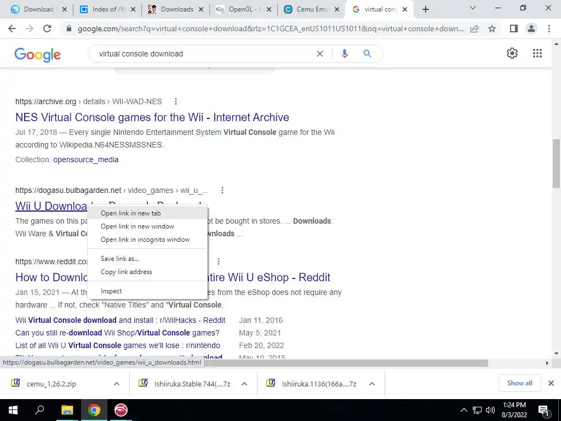Open Windows Start menu
The image size is (561, 421).
(x=13, y=410)
